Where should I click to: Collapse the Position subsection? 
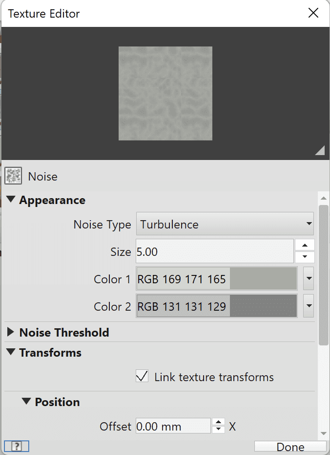coord(26,401)
